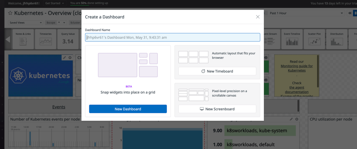Click 'k8sworkloads, kube-system' row
Viewport: 357px width, 149px height.
click(x=260, y=130)
